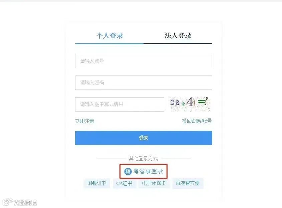This screenshot has width=282, height=208.
Task: Click the 大数跨境 watermark text
Action: pyautogui.click(x=26, y=202)
